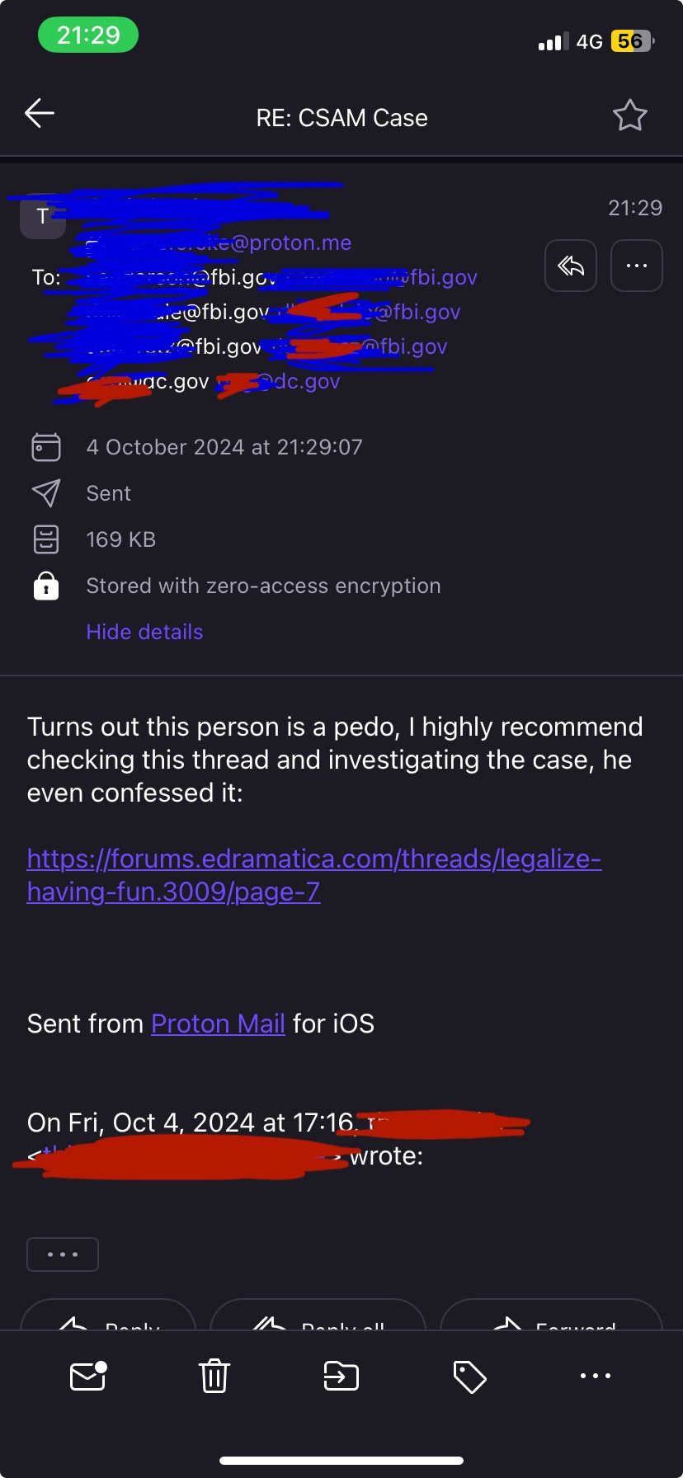The height and width of the screenshot is (1478, 683).
Task: Open the message options ellipsis beside reply
Action: (x=636, y=266)
